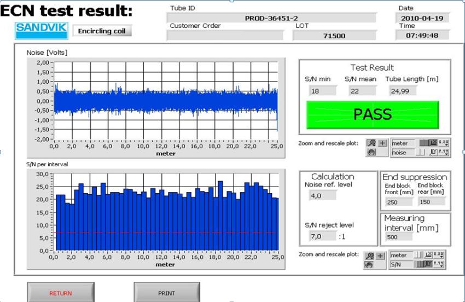
Task: Click the LOT field showing 71500
Action: click(x=334, y=36)
